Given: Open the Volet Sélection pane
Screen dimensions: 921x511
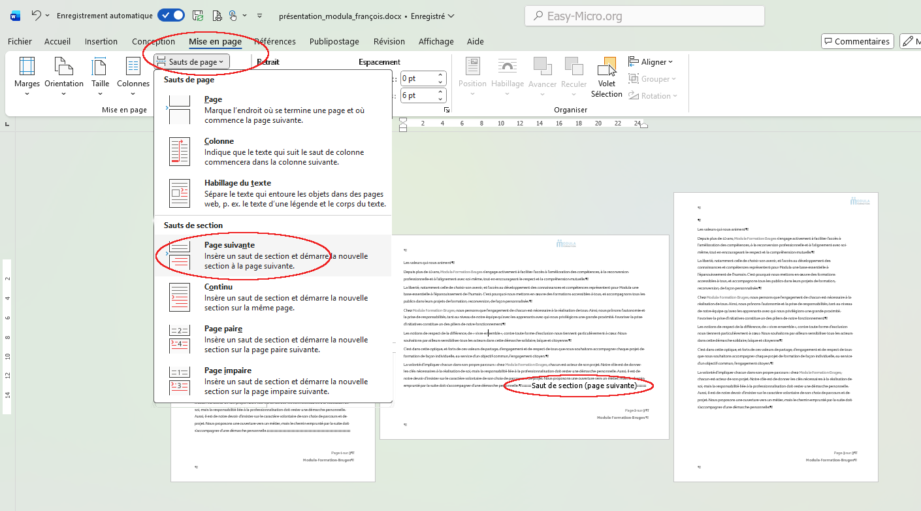Looking at the screenshot, I should [x=607, y=77].
